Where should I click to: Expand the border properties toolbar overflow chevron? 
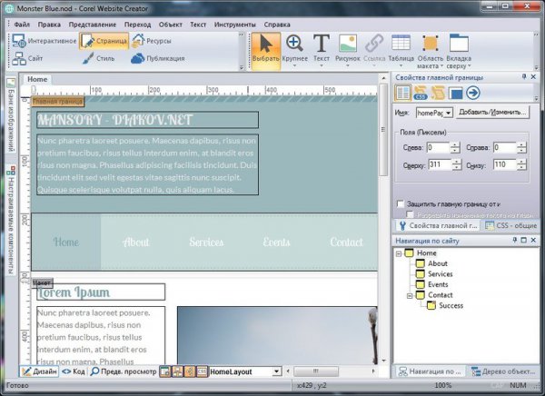(536, 99)
